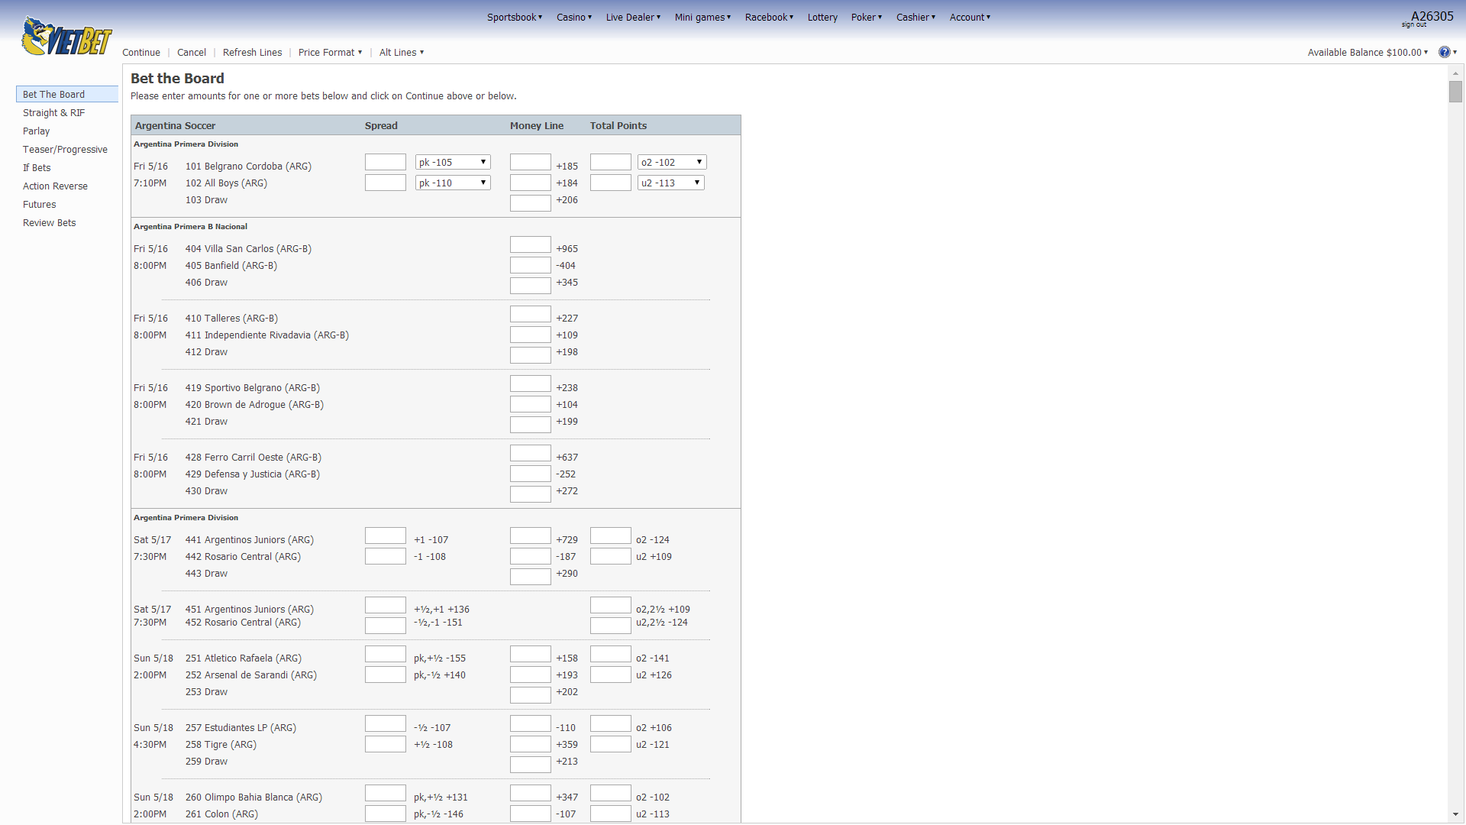Click the u2 +109 total points field

(611, 556)
